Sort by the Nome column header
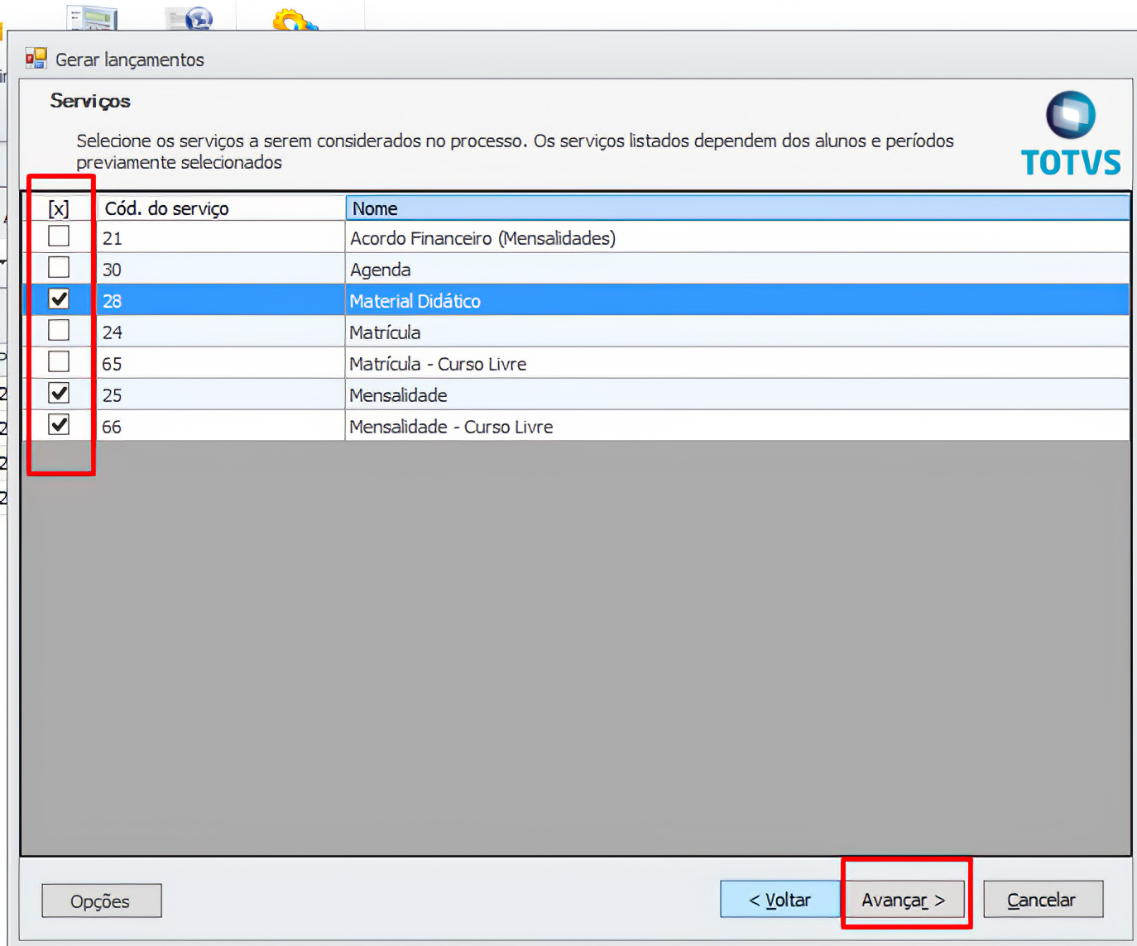Screen dimensions: 1137x946 point(736,208)
